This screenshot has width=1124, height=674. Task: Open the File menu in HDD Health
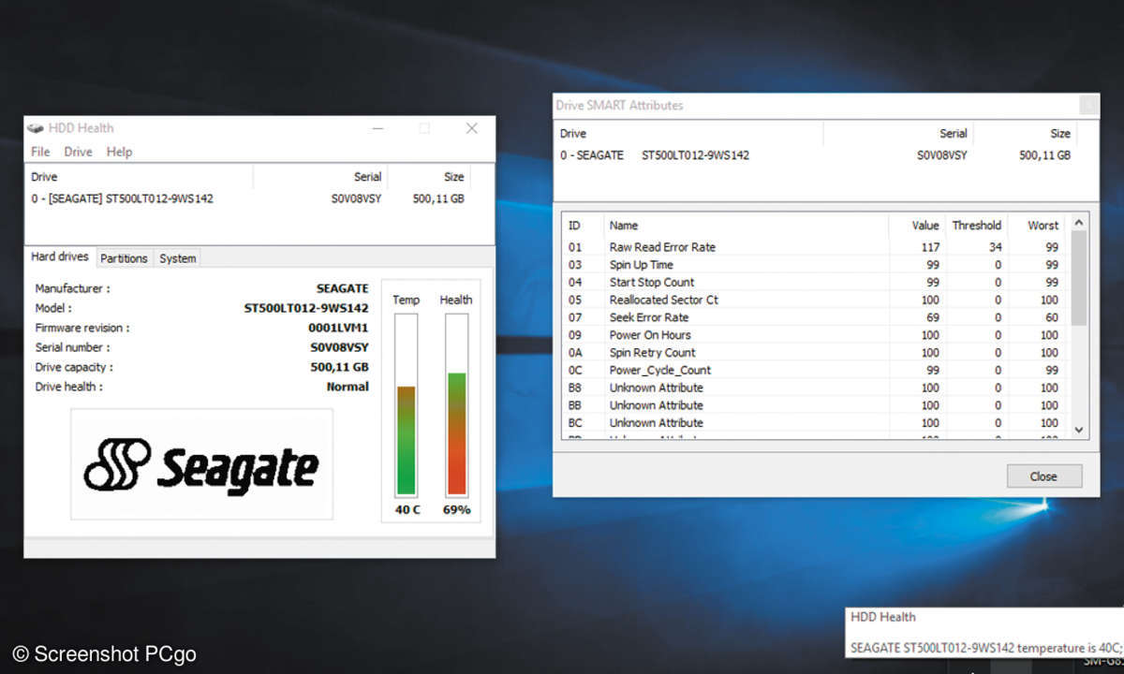click(x=40, y=152)
